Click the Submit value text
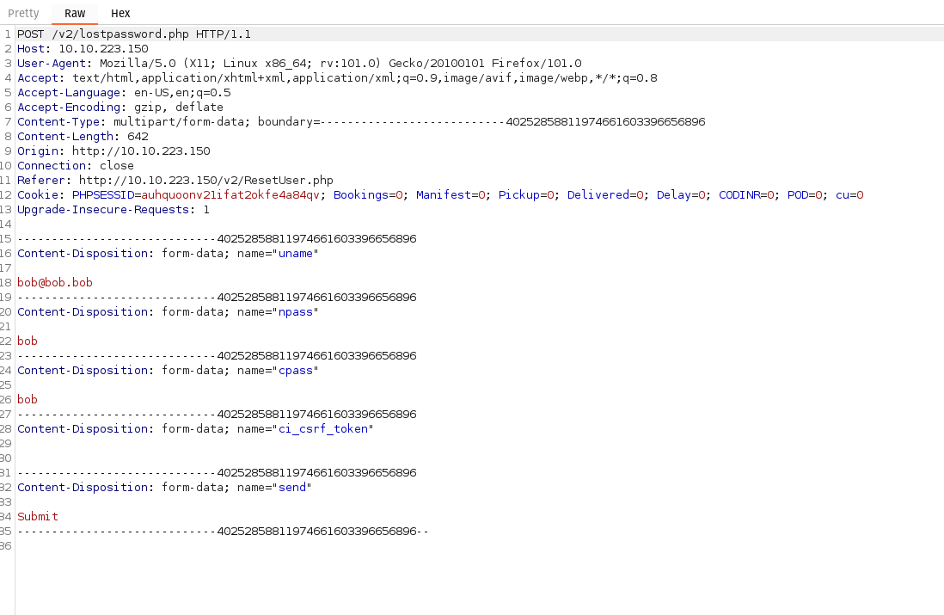 click(37, 516)
